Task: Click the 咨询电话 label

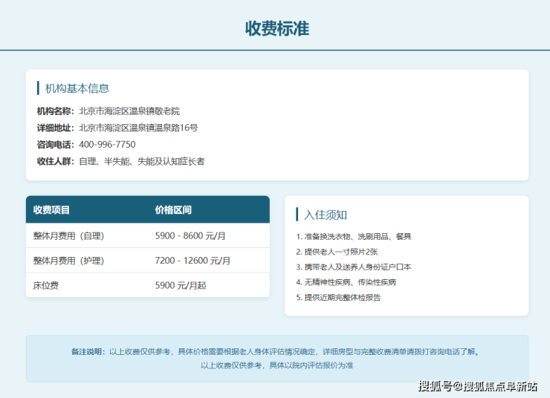Action: (x=56, y=144)
